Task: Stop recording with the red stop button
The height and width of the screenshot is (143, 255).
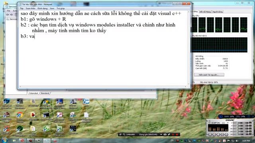Action: point(177,134)
